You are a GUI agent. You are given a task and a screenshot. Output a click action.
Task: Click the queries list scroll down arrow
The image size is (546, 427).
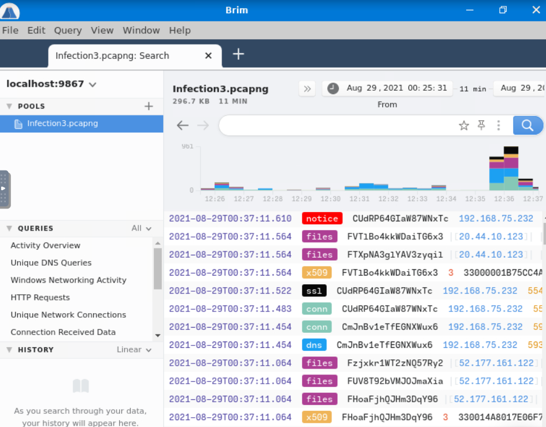click(158, 336)
